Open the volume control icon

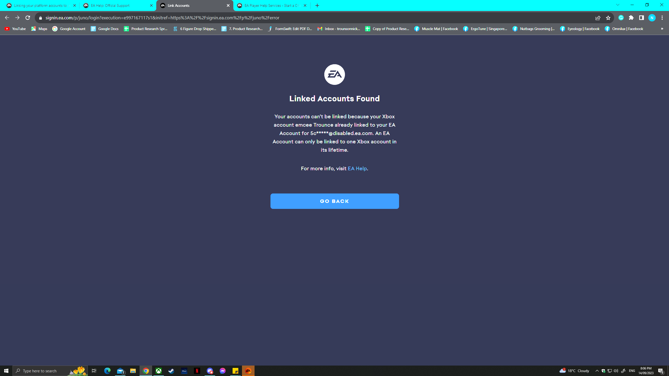click(x=616, y=371)
